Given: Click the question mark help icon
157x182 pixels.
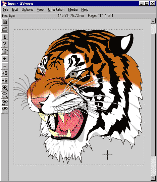Looking at the screenshot, I should coord(5,44).
